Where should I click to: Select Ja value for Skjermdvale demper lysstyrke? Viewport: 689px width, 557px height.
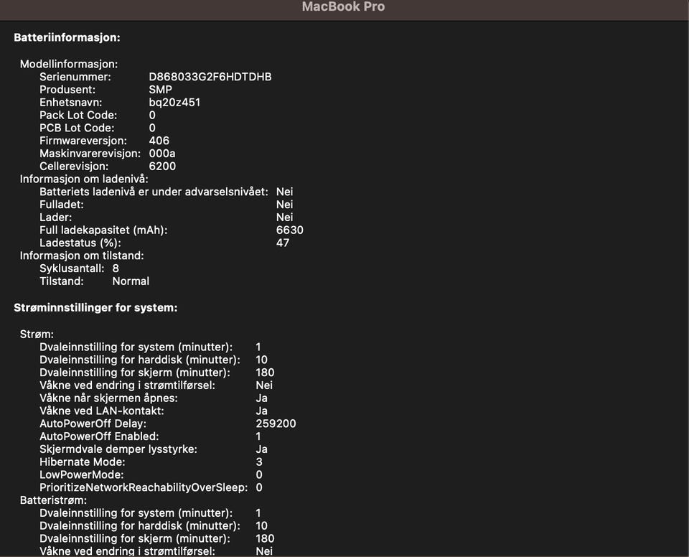pyautogui.click(x=261, y=449)
